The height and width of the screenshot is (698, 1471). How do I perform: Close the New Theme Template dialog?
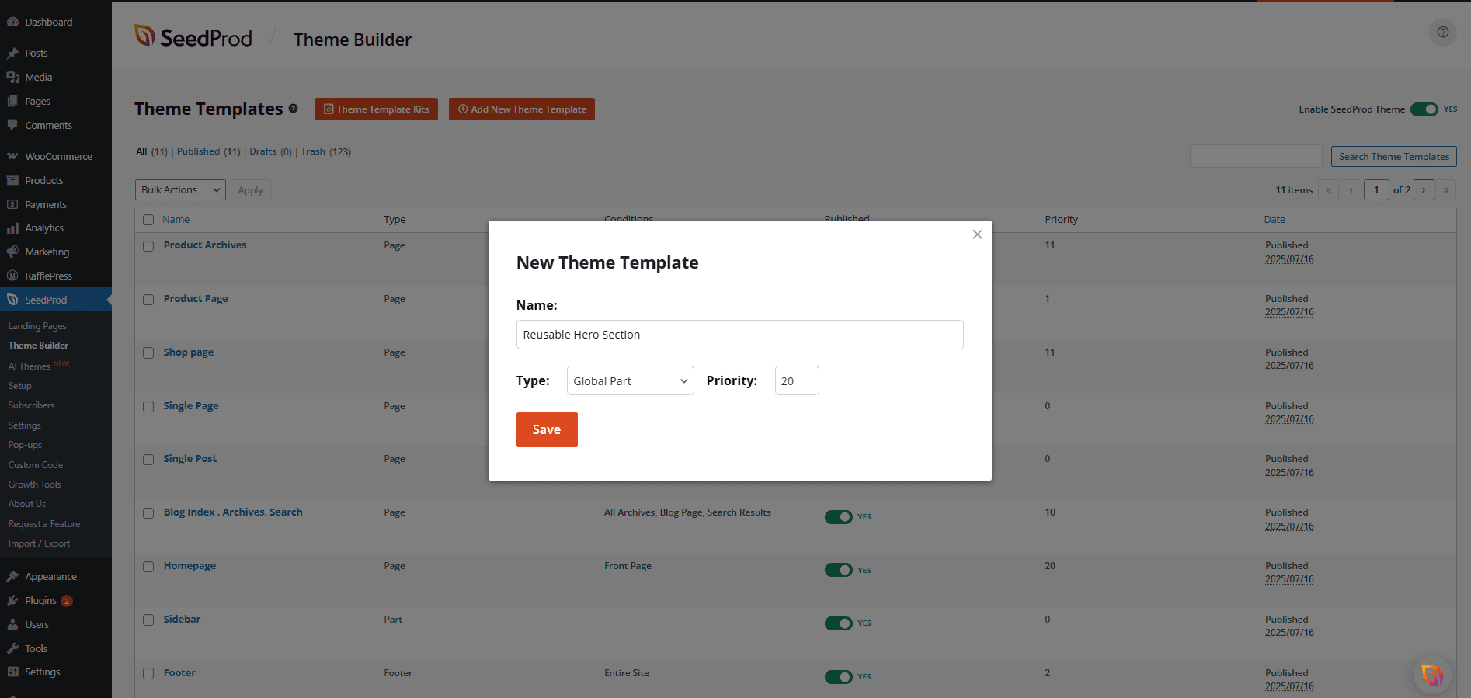click(x=977, y=234)
